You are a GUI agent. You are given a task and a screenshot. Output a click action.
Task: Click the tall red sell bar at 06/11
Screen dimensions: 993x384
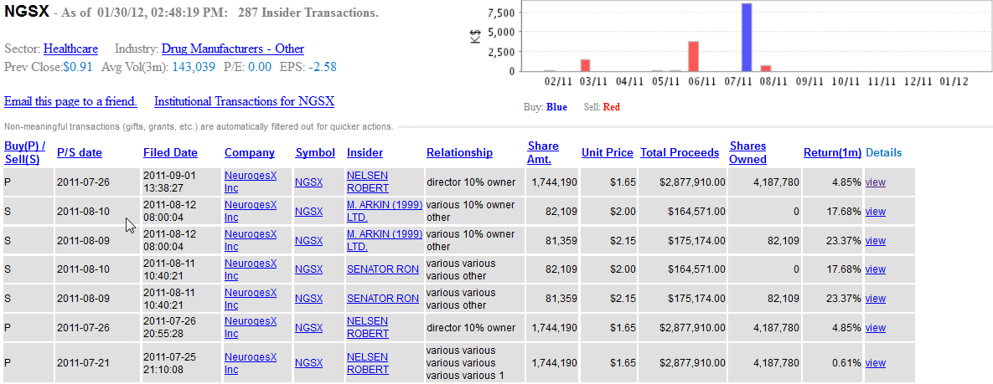[x=694, y=56]
